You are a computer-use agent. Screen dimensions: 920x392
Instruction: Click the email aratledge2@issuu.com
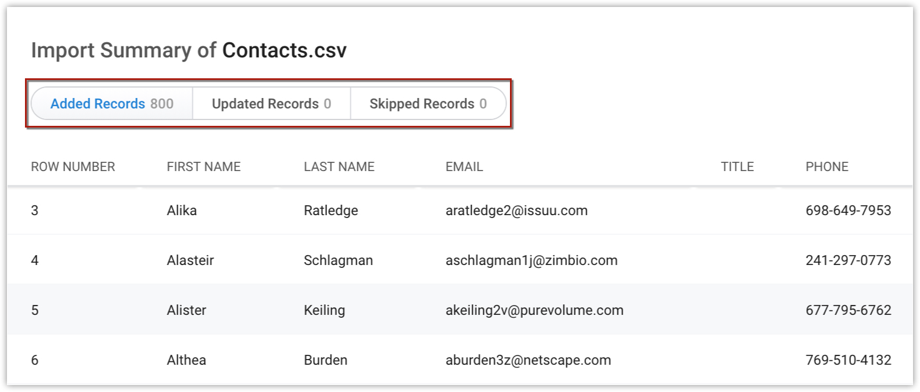point(516,210)
